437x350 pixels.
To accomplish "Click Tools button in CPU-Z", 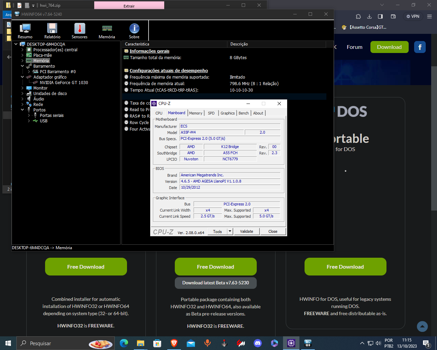I will (217, 231).
